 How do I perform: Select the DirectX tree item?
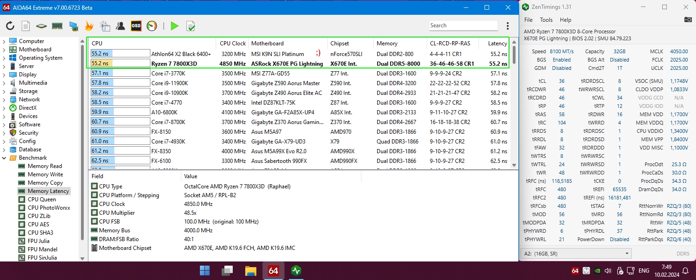[27, 108]
